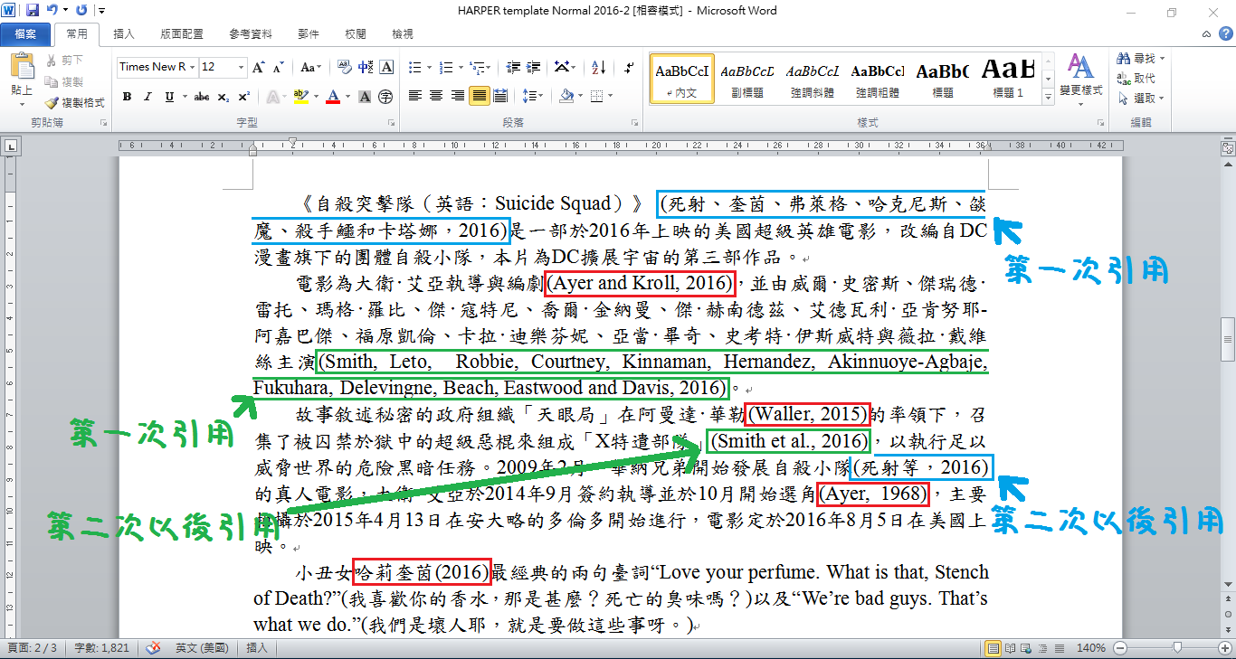The image size is (1236, 659).
Task: Click the character shading icon
Action: coord(366,96)
